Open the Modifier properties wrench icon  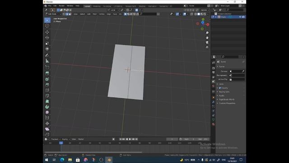(214, 102)
